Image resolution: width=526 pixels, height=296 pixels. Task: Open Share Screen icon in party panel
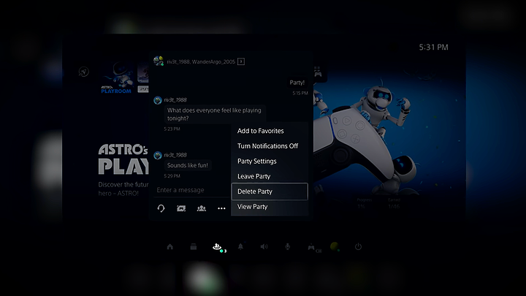coord(181,208)
